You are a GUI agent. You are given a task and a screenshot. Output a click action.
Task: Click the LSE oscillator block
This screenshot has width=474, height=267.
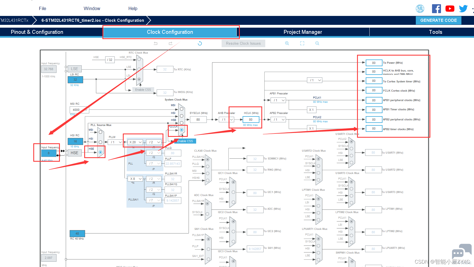[74, 69]
